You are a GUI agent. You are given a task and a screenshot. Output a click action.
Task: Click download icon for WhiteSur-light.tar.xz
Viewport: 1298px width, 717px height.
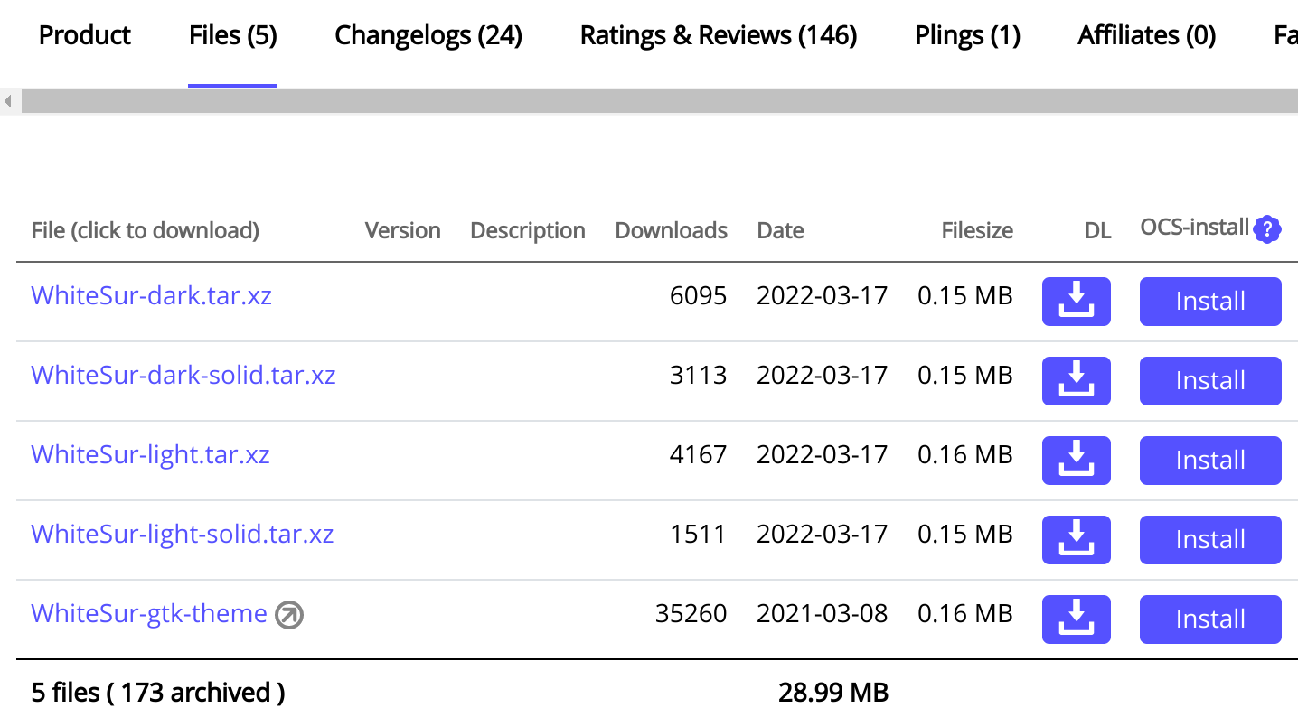coord(1076,461)
